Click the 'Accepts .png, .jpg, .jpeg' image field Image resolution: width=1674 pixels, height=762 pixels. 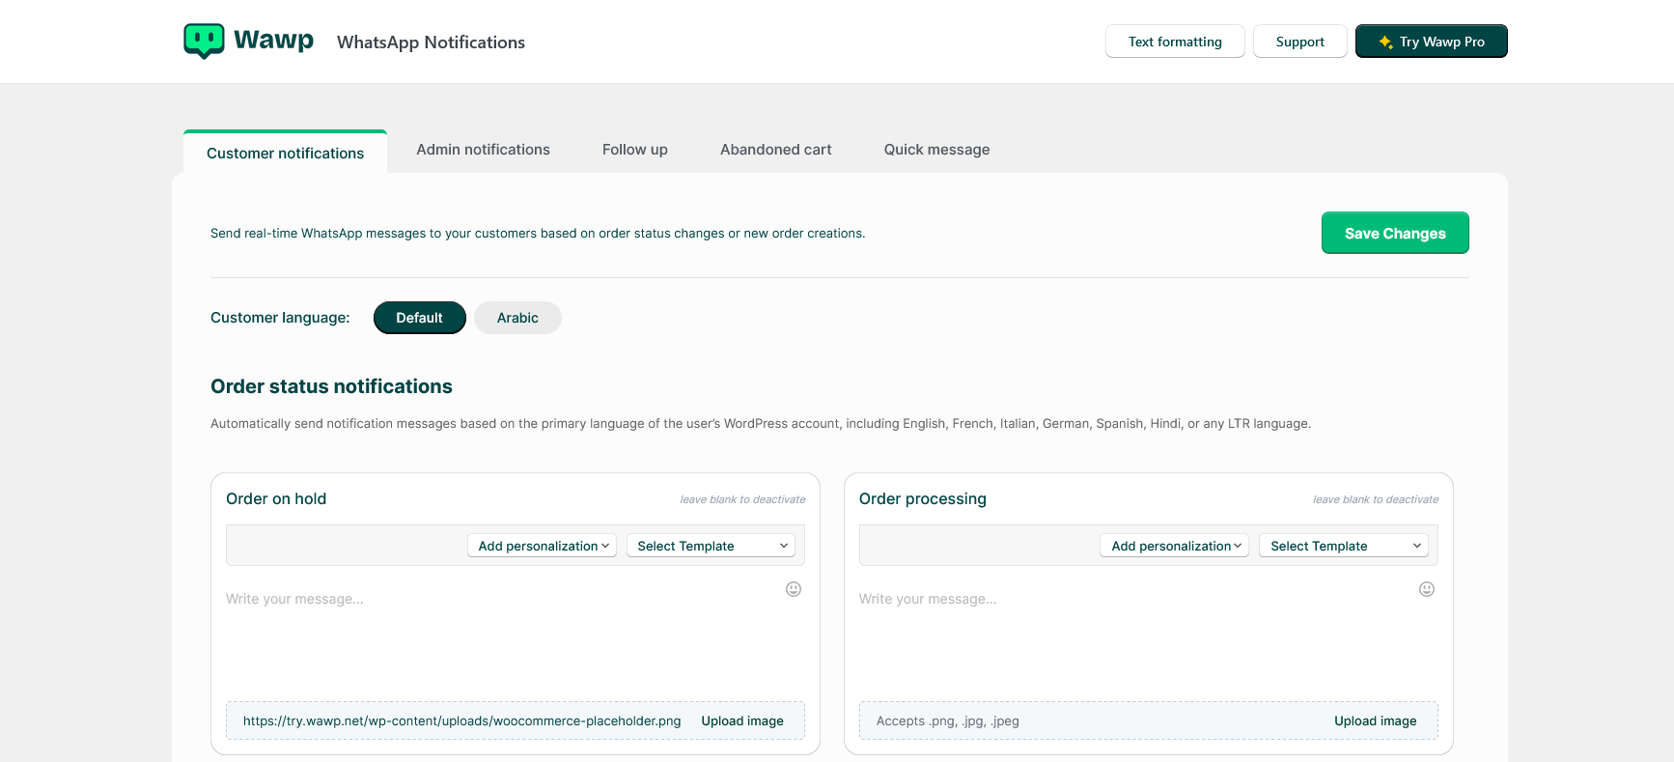point(948,720)
